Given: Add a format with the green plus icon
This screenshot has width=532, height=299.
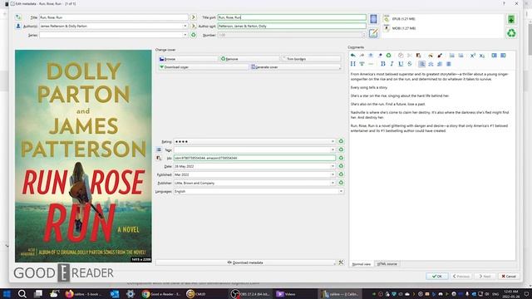Looking at the screenshot, I should [x=511, y=19].
